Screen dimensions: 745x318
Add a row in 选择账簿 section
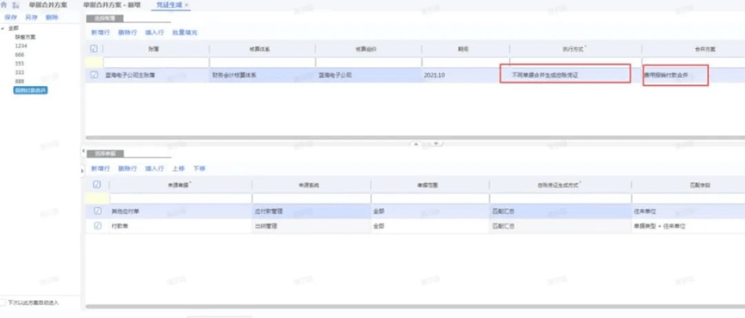[100, 33]
